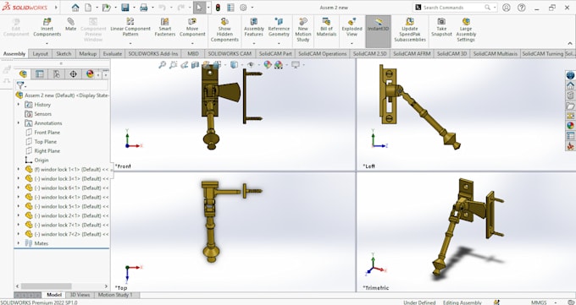Click Smart Fasteners tool

(x=165, y=28)
